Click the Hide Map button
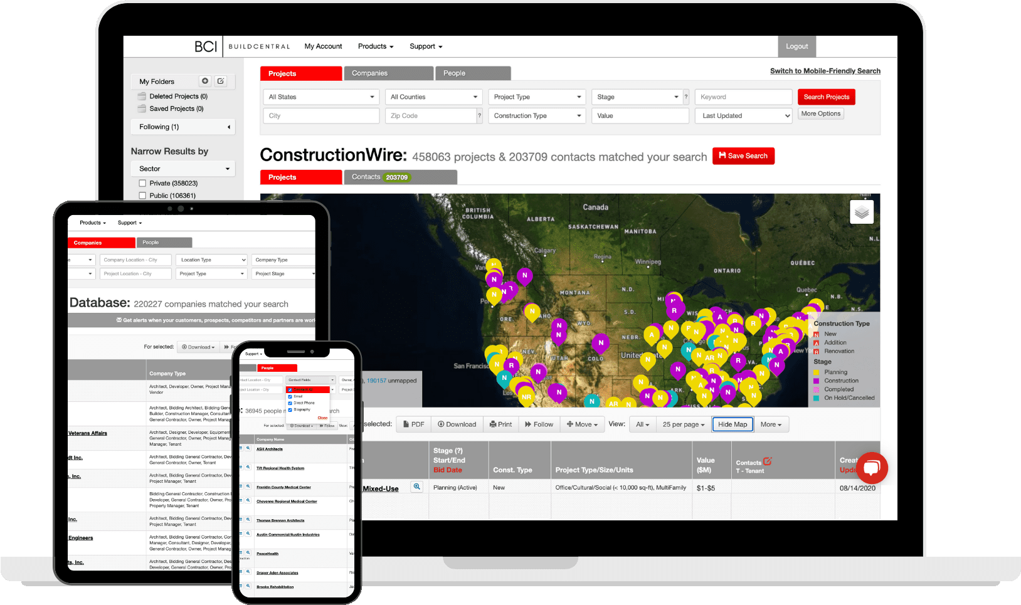 pyautogui.click(x=733, y=424)
